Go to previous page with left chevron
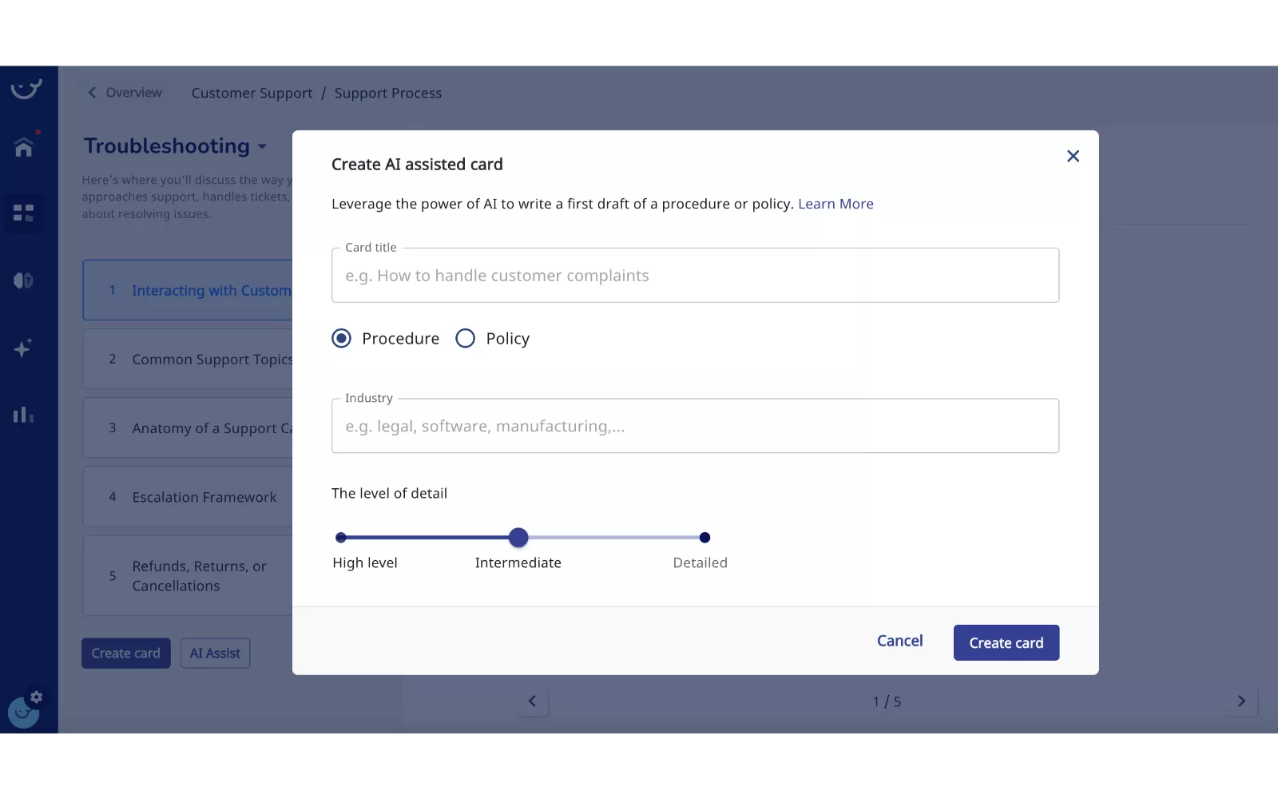Viewport: 1278px width, 799px height. (532, 702)
